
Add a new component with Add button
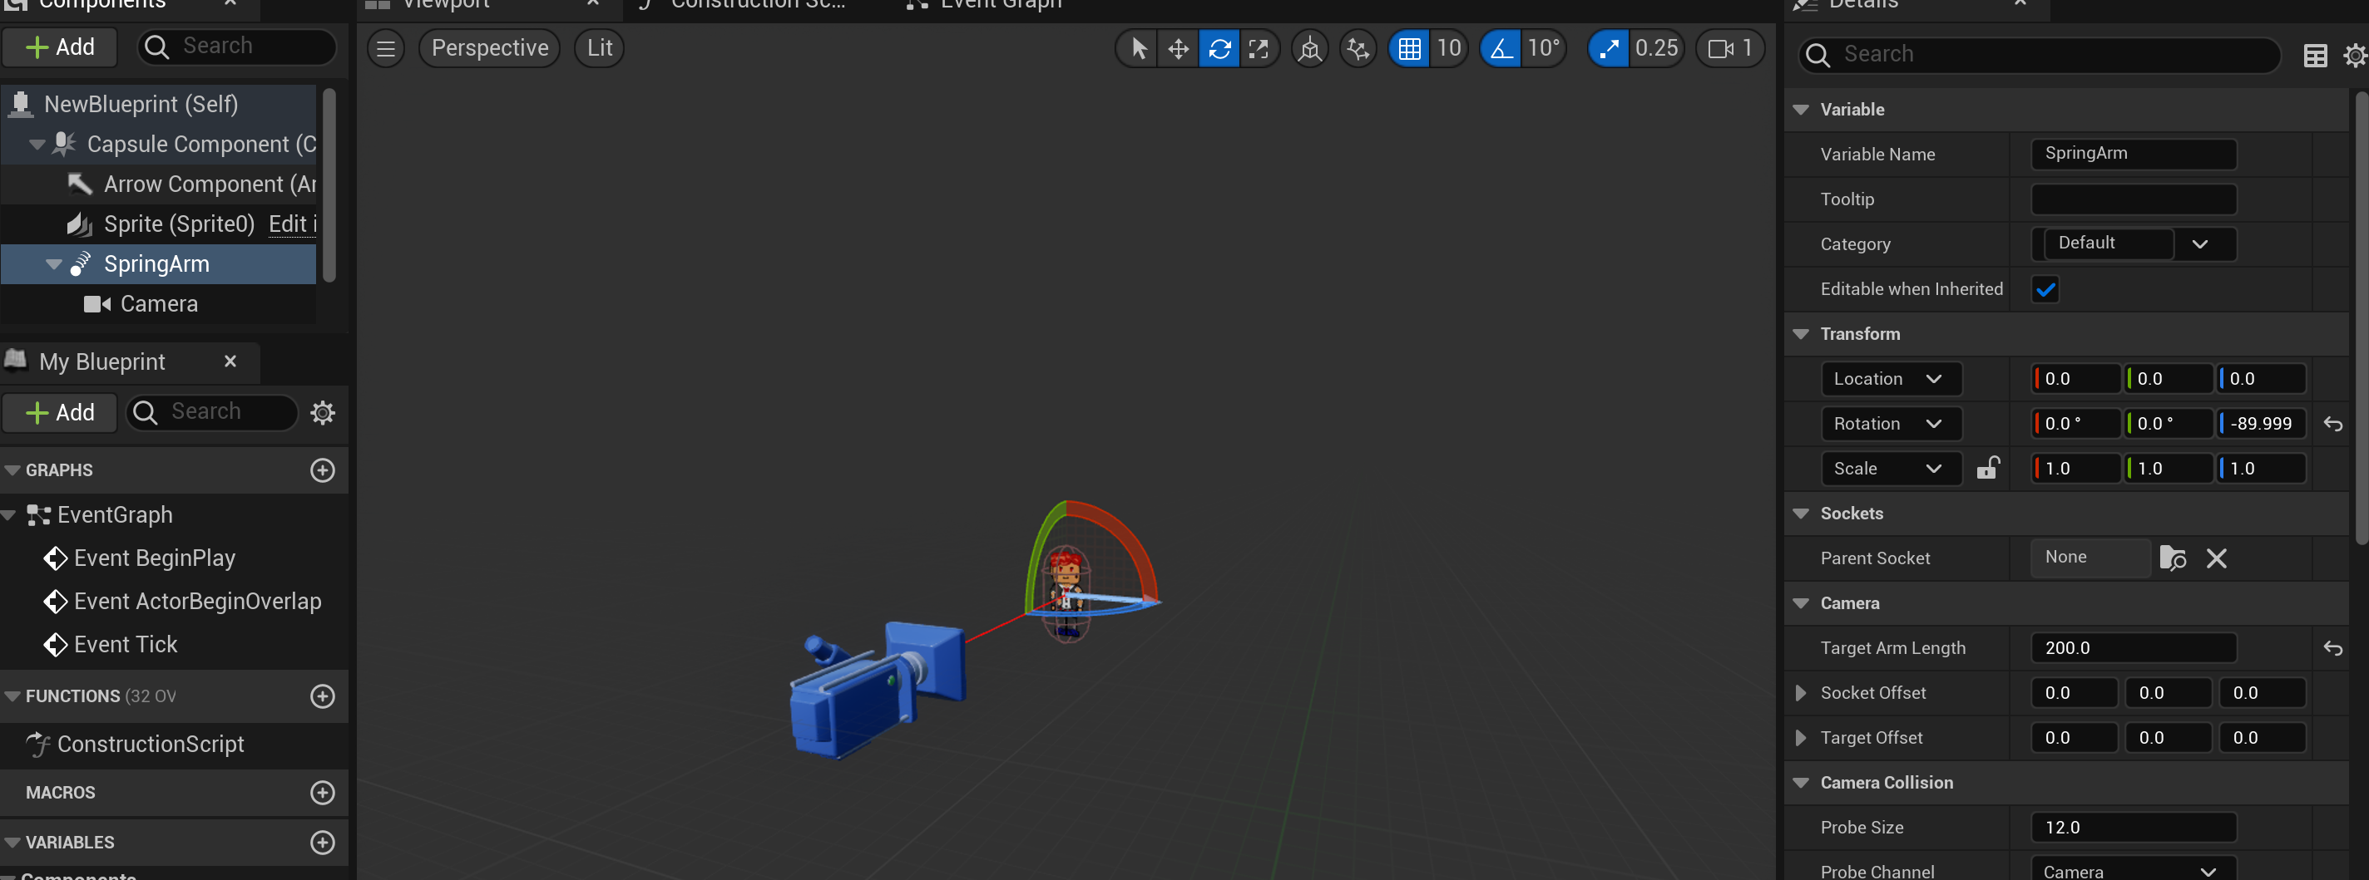pyautogui.click(x=60, y=47)
